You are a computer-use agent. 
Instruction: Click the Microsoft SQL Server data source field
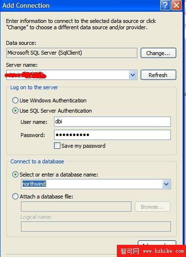pyautogui.click(x=72, y=53)
